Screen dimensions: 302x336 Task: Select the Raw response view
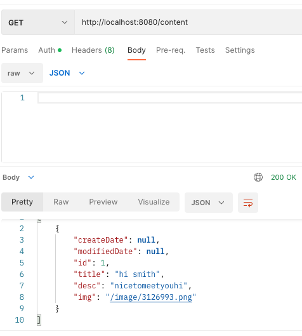point(61,202)
